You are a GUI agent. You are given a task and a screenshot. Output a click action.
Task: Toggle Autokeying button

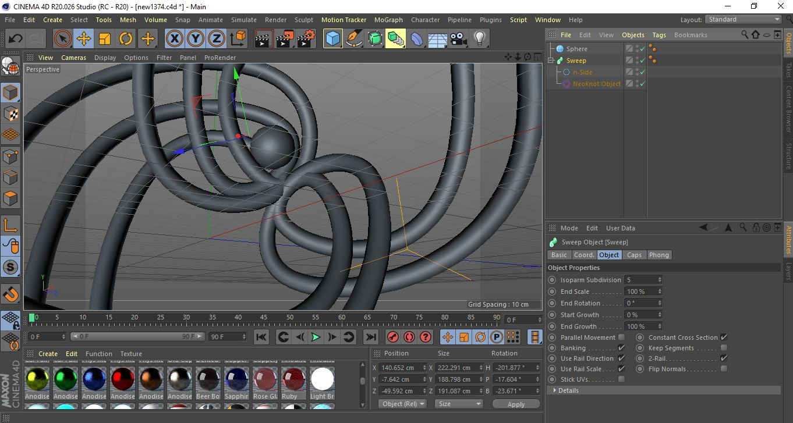pos(409,337)
